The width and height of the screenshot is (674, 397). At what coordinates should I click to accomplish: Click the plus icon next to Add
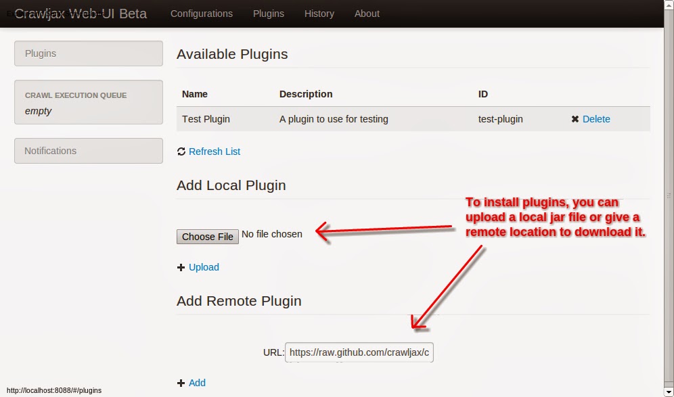[x=181, y=383]
